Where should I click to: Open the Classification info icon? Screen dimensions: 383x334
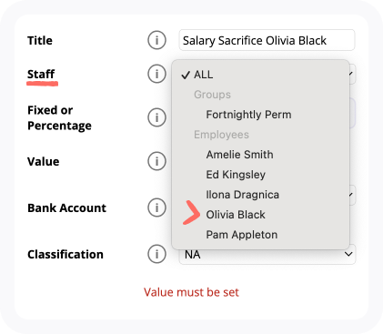pyautogui.click(x=156, y=254)
